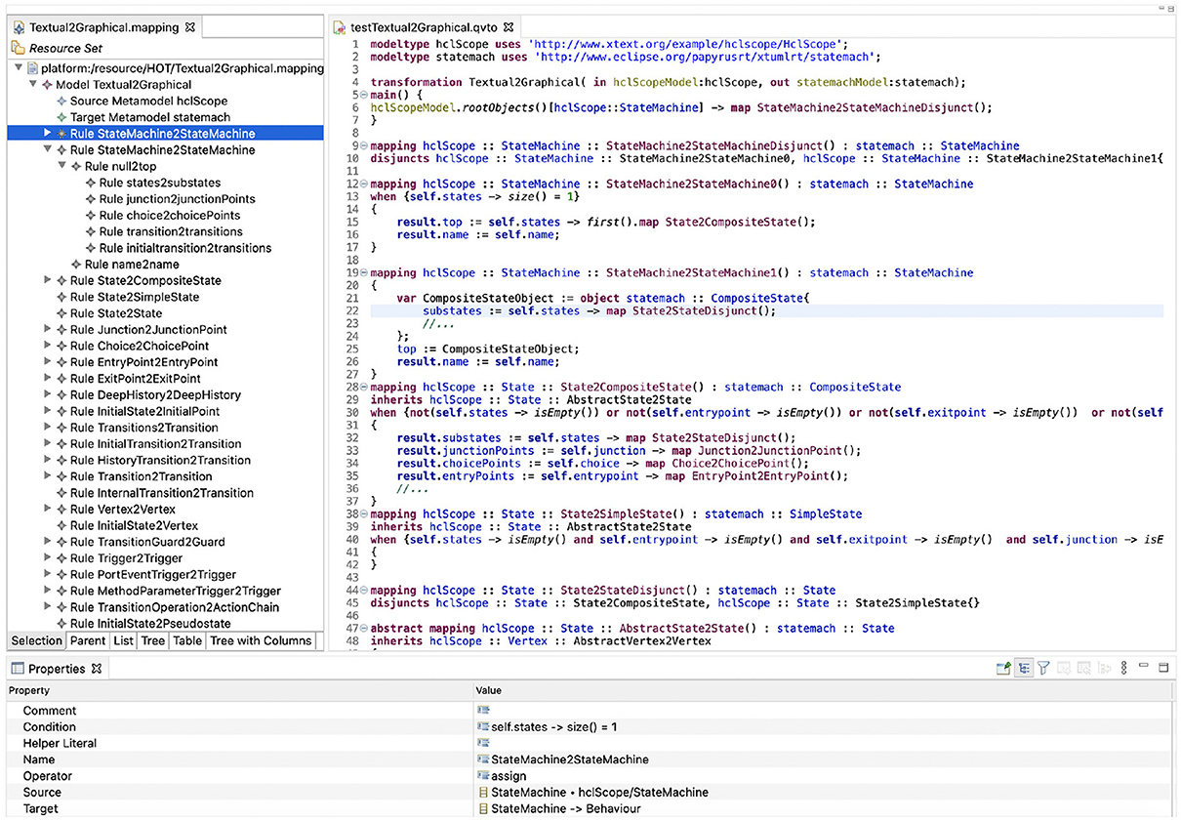The width and height of the screenshot is (1181, 821).
Task: Click the Target value's class icon in Properties
Action: 483,808
